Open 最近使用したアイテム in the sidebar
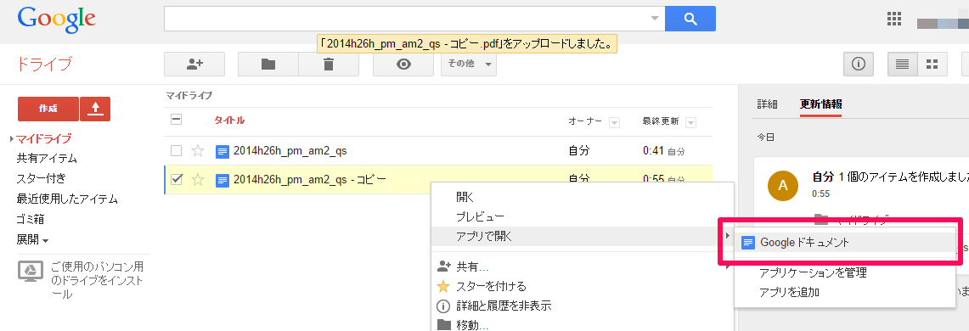This screenshot has width=969, height=331. pyautogui.click(x=67, y=199)
